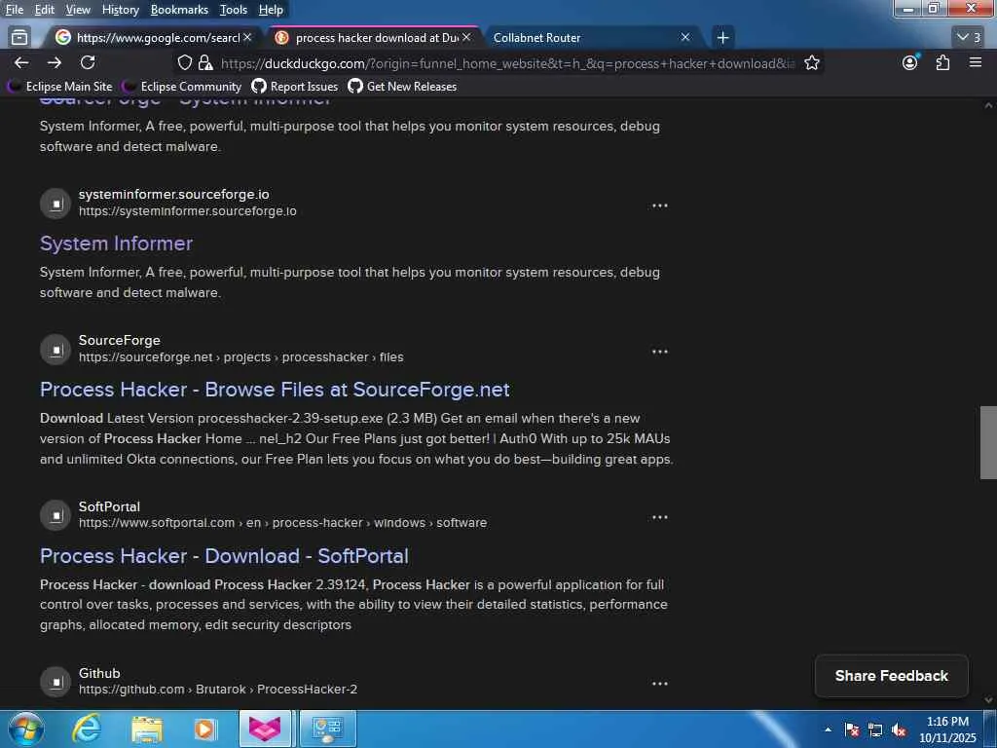997x748 pixels.
Task: Open more options for Github result
Action: point(659,684)
